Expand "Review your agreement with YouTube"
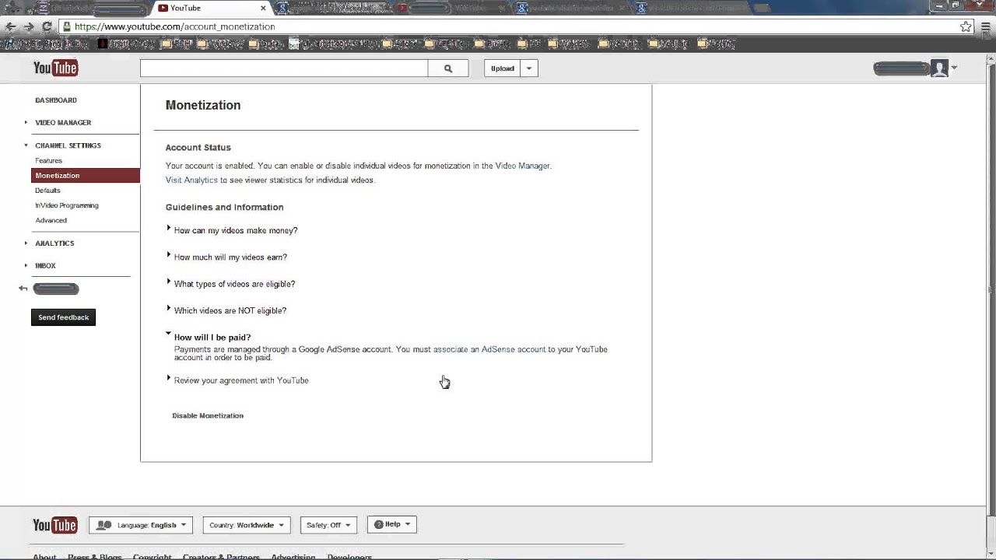The image size is (996, 560). click(x=240, y=380)
